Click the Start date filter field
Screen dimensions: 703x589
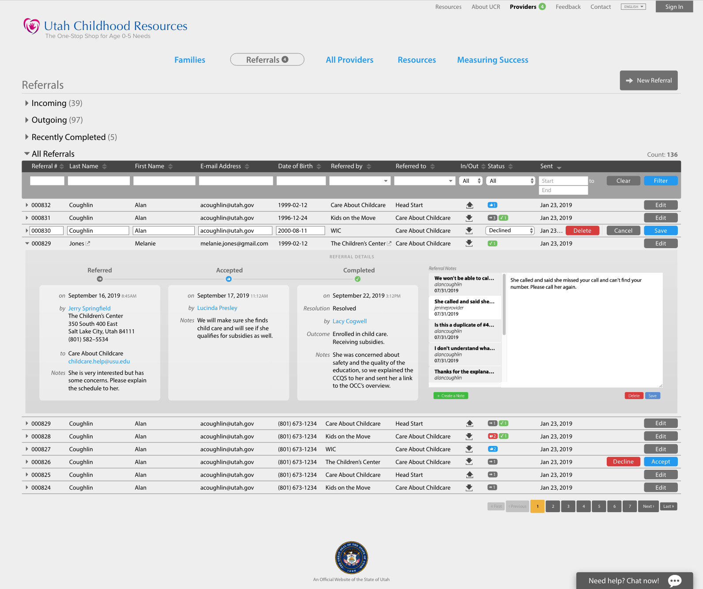click(563, 181)
